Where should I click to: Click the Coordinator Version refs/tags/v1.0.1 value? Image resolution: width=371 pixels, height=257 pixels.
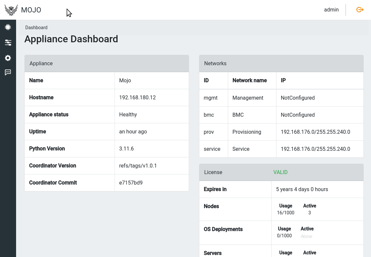[x=138, y=166]
